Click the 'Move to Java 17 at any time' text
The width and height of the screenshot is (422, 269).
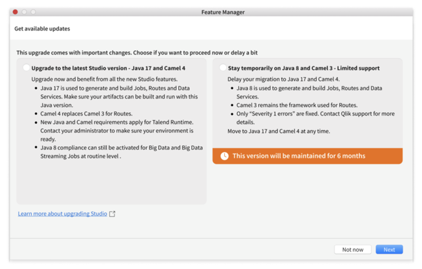click(x=279, y=131)
